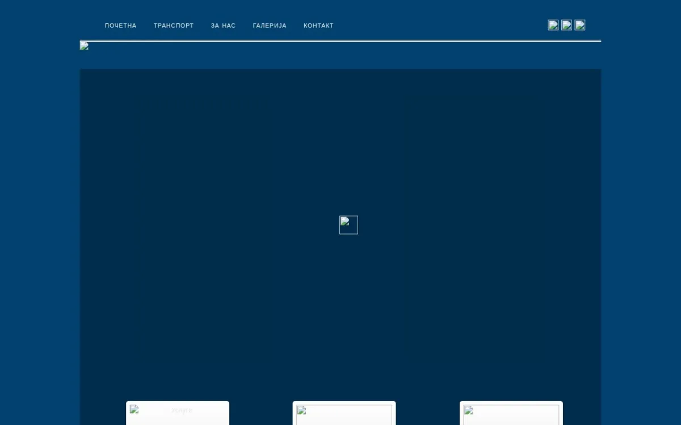Image resolution: width=681 pixels, height=425 pixels.
Task: Click the broken logo image under the navigation line
Action: click(84, 46)
